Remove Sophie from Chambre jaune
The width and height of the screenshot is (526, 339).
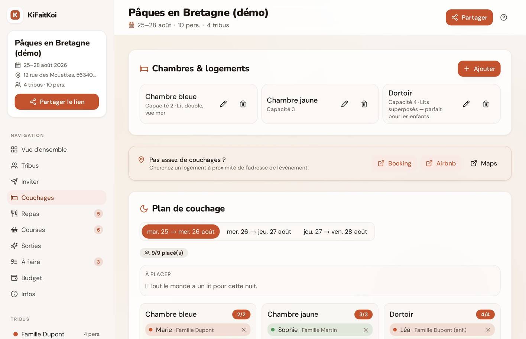coord(366,330)
